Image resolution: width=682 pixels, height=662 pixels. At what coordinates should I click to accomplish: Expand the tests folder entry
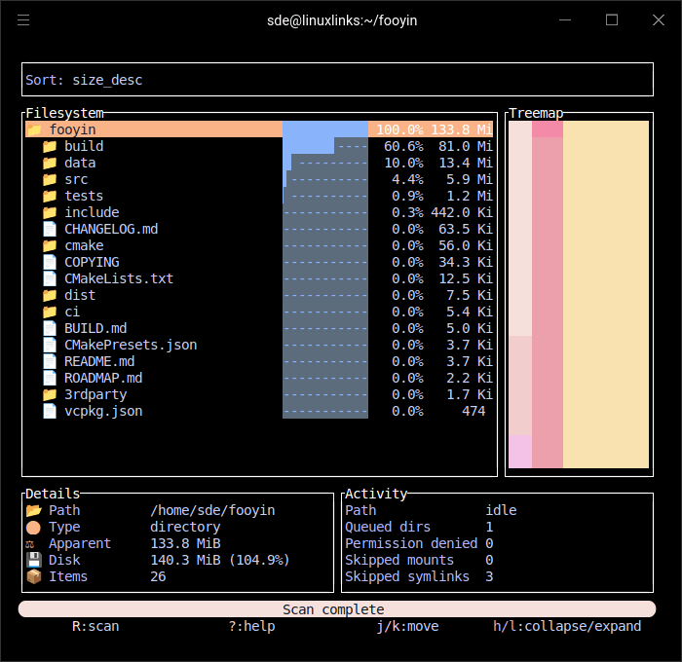point(84,196)
